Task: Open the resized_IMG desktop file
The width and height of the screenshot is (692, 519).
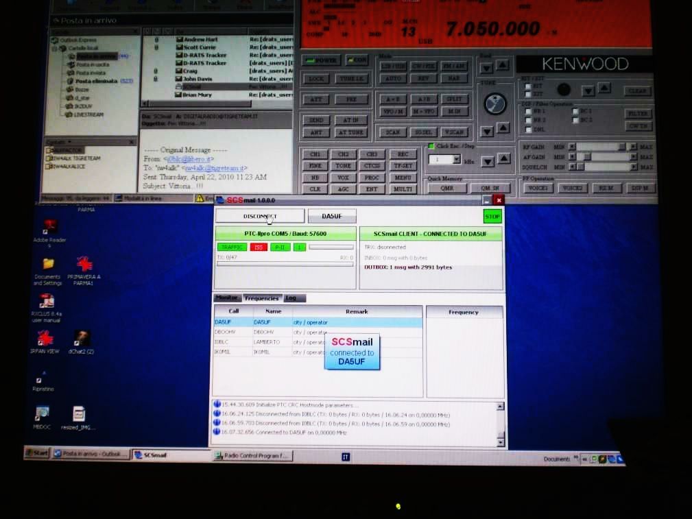Action: click(79, 414)
